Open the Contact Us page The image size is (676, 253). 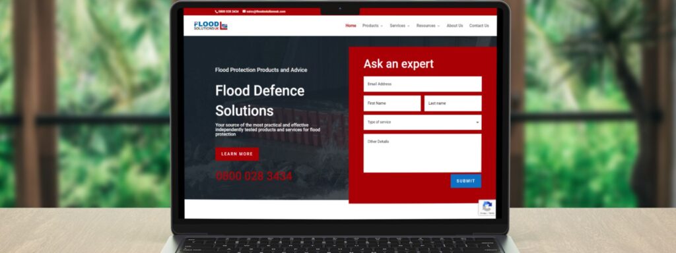click(479, 26)
